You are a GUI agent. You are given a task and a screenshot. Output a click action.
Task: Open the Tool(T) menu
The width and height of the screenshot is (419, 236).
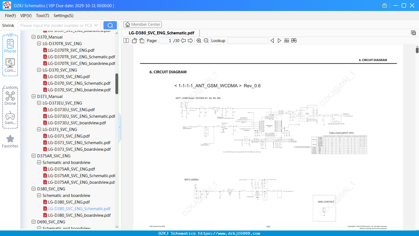[x=43, y=16]
